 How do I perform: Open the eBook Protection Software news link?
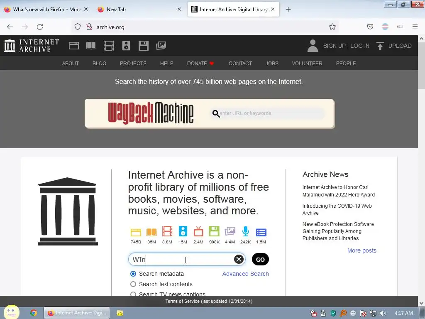click(x=338, y=231)
